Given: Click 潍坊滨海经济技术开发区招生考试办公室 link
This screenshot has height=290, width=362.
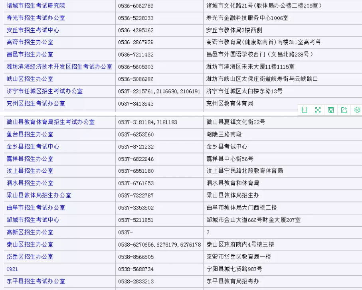Looking at the screenshot, I should 59,67.
